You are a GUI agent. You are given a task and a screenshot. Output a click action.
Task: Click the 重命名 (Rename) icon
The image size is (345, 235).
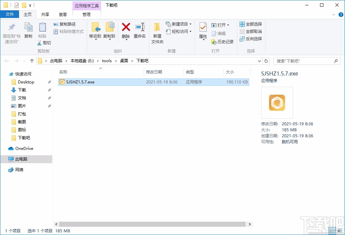(x=140, y=32)
